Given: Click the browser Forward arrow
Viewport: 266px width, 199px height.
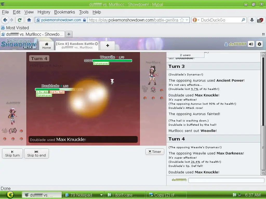Looking at the screenshot, I should [11, 20].
